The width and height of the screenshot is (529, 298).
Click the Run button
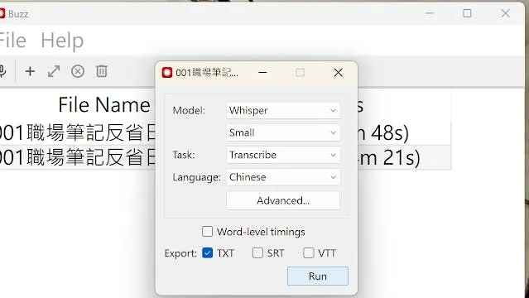[x=317, y=276]
